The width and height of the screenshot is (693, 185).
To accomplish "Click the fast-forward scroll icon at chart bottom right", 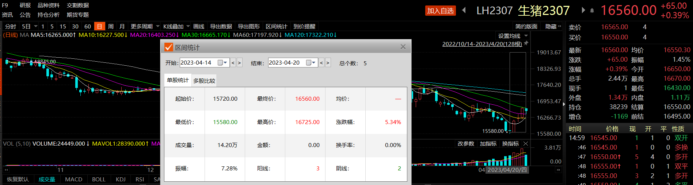I will point(558,170).
